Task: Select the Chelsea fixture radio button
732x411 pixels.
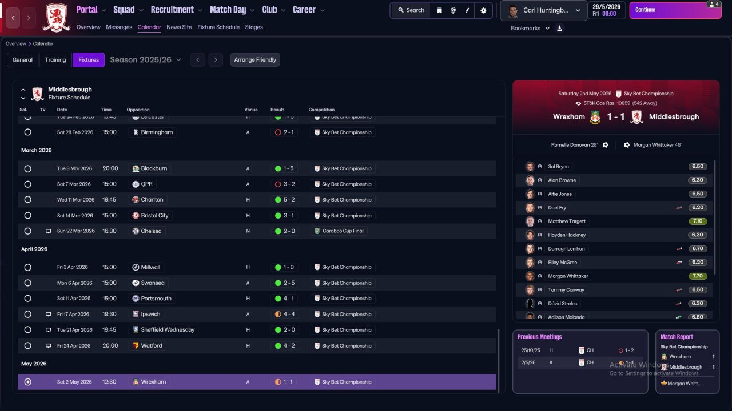Action: point(27,231)
